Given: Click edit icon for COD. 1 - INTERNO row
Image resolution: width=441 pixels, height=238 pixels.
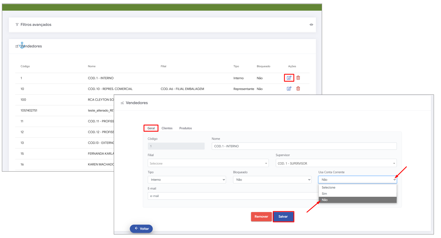Looking at the screenshot, I should pyautogui.click(x=289, y=78).
